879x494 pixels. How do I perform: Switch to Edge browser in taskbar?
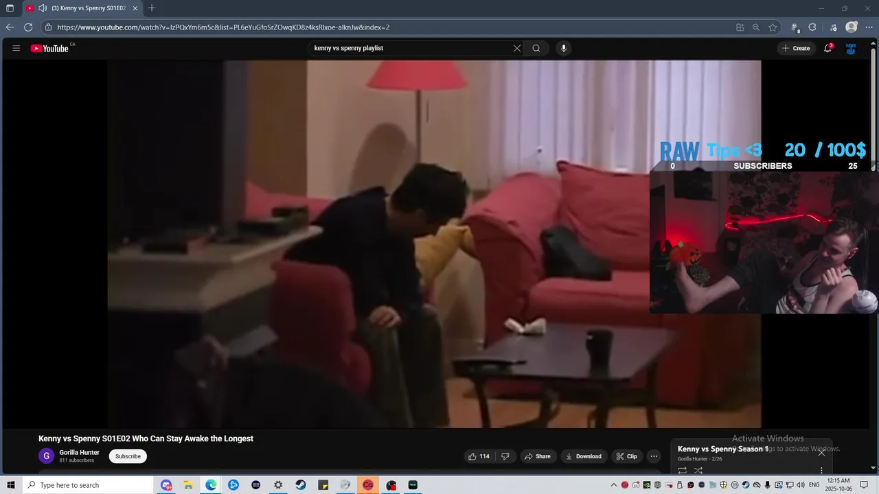(x=211, y=485)
